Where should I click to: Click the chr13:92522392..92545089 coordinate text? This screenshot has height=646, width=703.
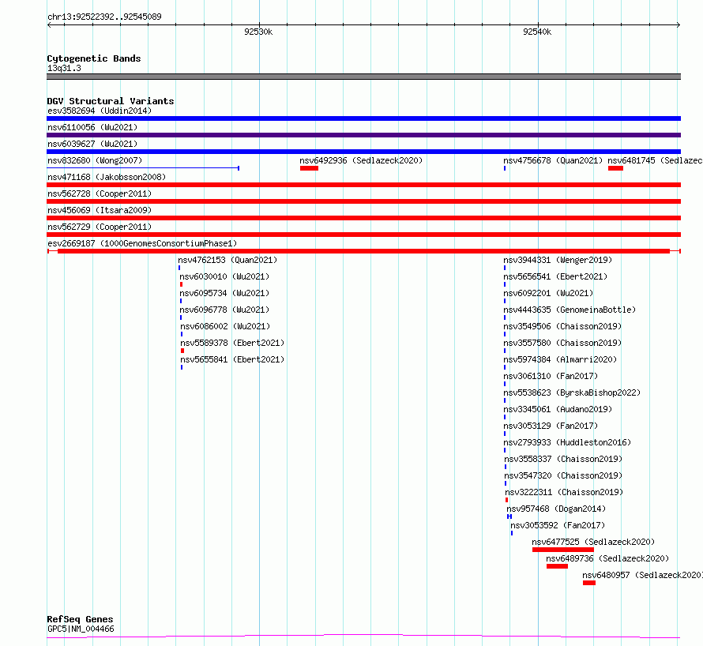point(104,17)
